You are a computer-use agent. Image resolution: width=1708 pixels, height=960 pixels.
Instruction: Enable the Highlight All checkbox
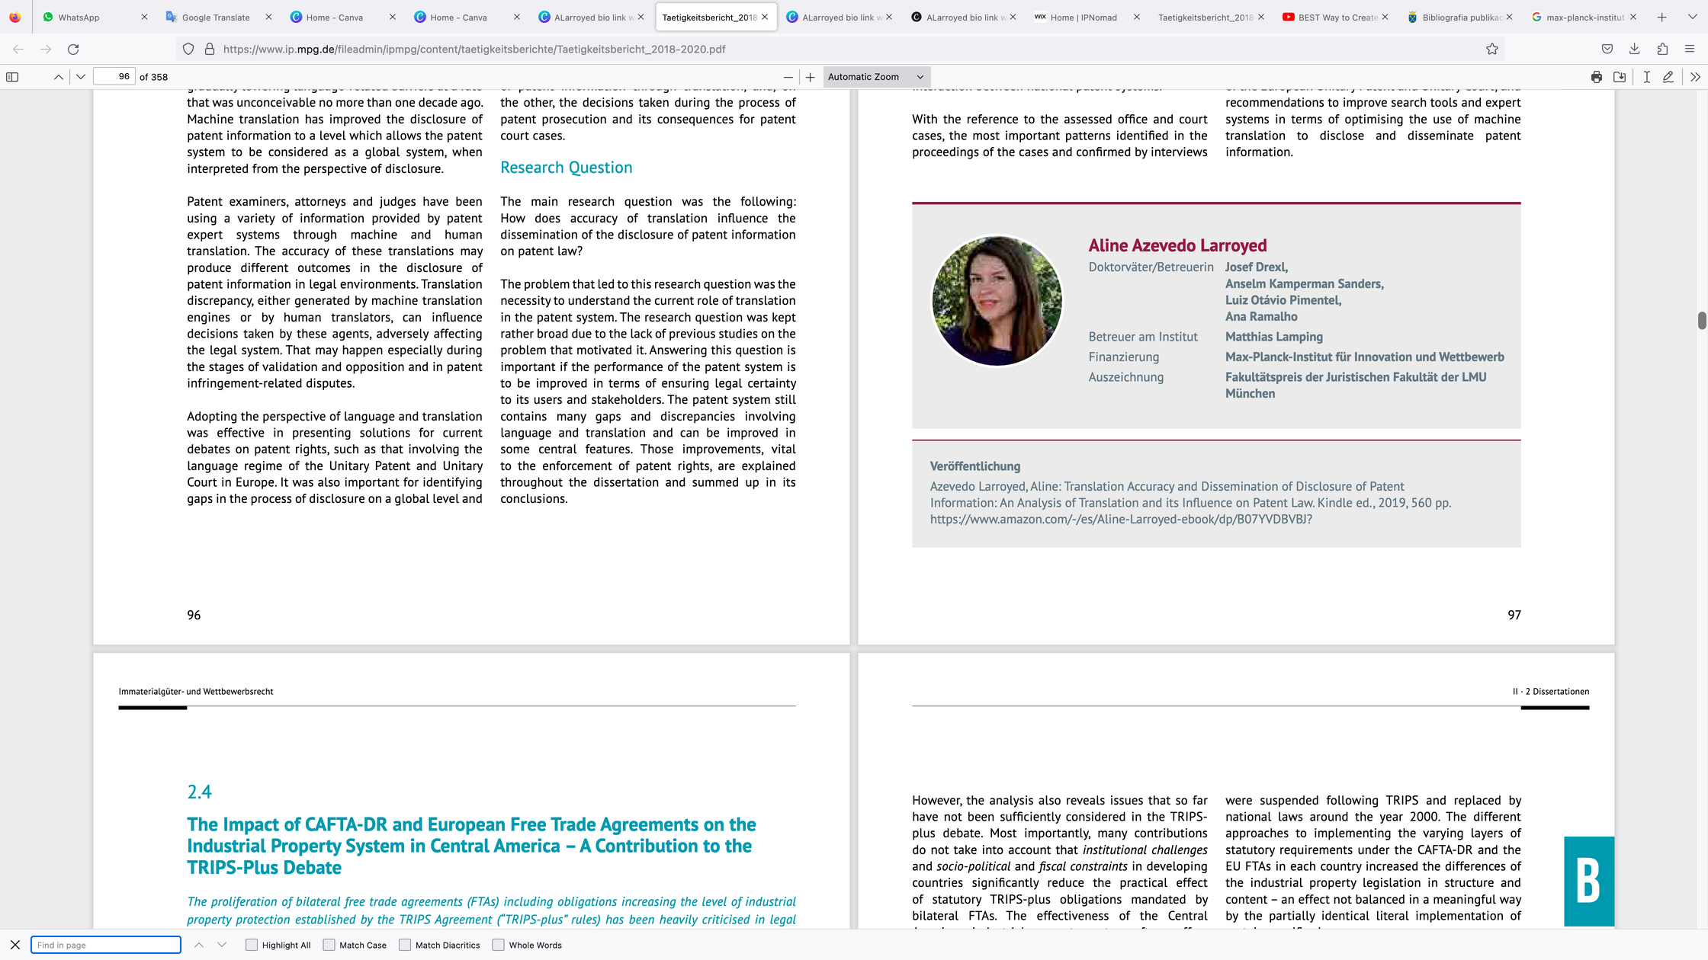click(252, 945)
